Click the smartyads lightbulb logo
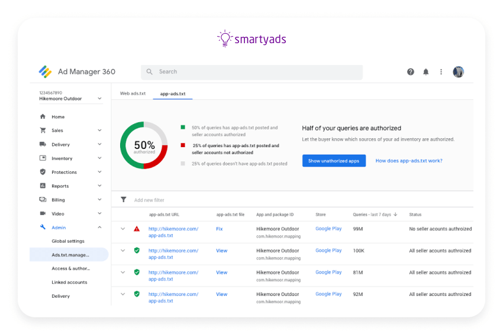 (225, 38)
